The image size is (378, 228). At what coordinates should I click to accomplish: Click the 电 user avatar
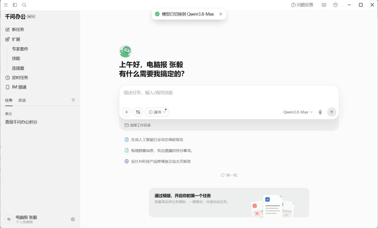[9, 219]
